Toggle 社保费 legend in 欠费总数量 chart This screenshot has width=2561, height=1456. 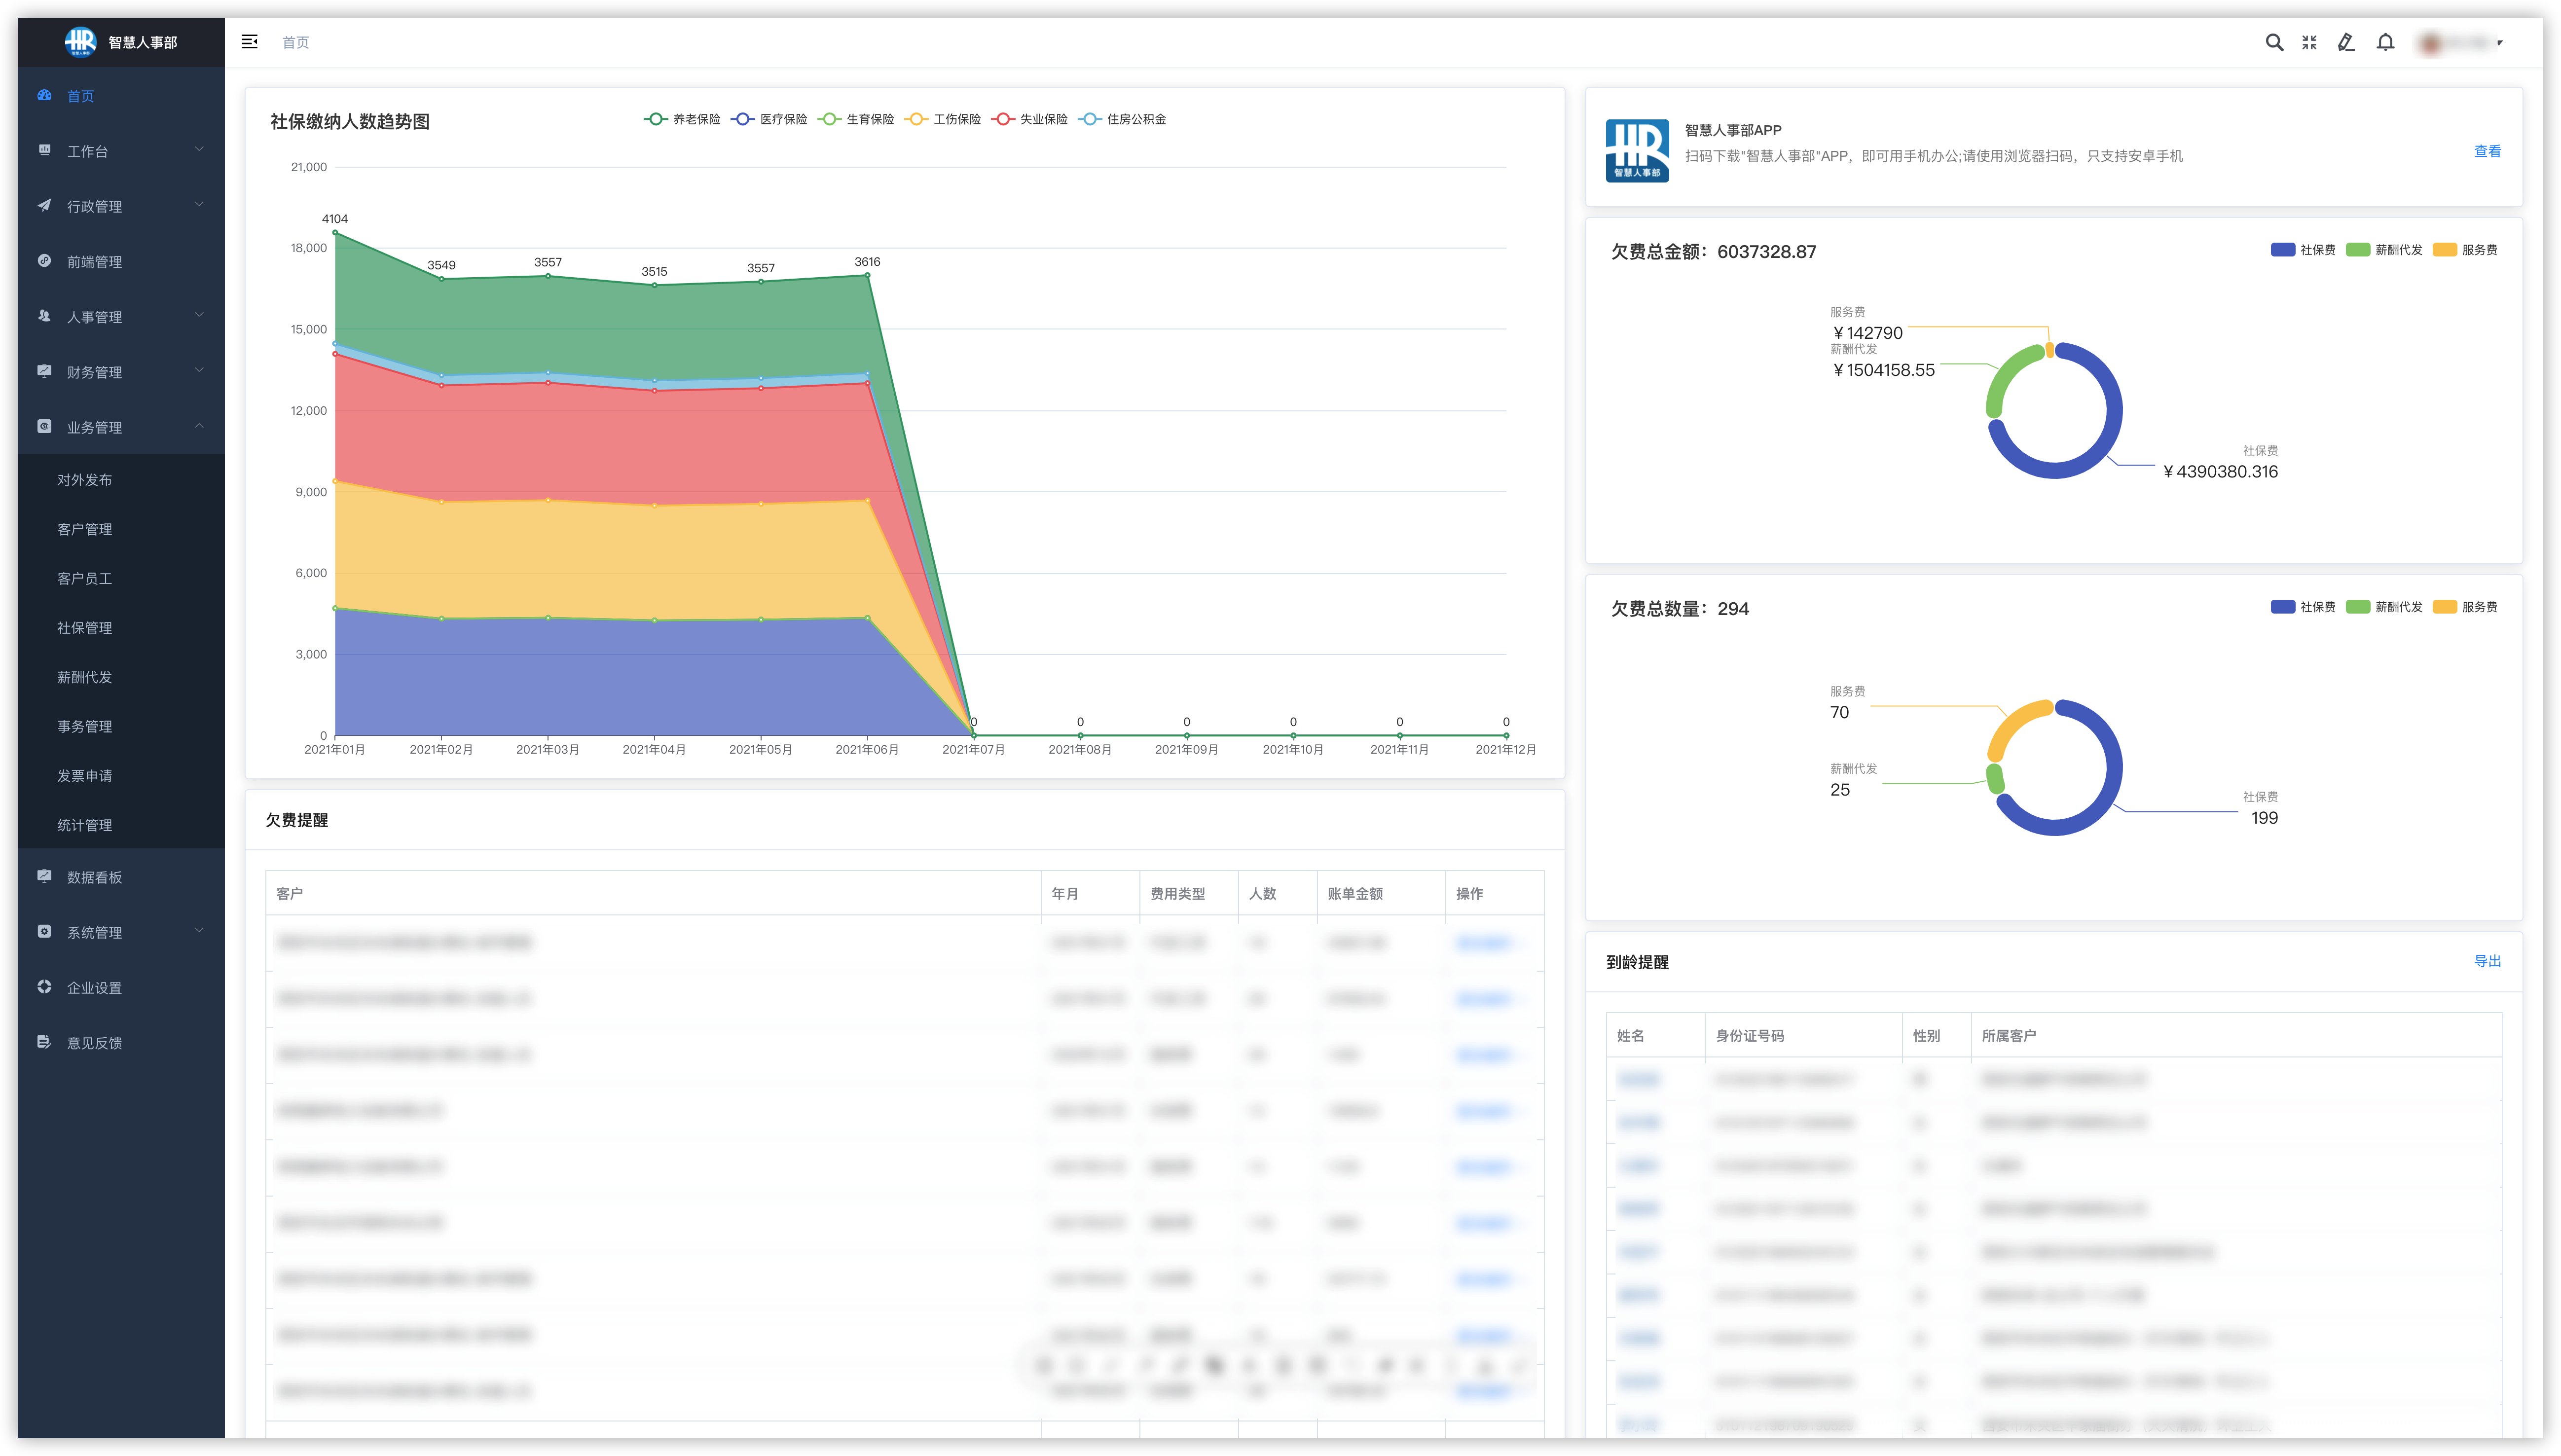[2303, 607]
